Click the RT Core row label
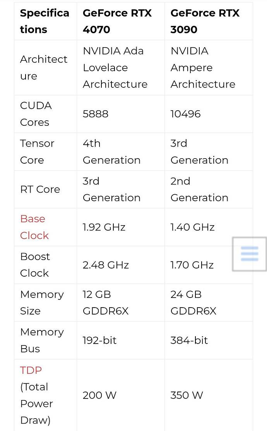This screenshot has width=267, height=431. click(40, 189)
